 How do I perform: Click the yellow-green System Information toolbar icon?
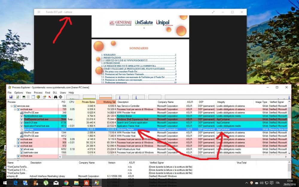click(x=38, y=97)
